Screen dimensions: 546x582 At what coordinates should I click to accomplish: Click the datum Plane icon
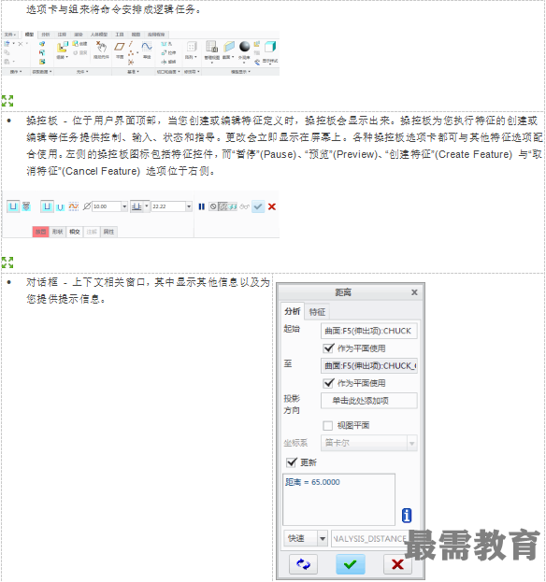[x=120, y=47]
